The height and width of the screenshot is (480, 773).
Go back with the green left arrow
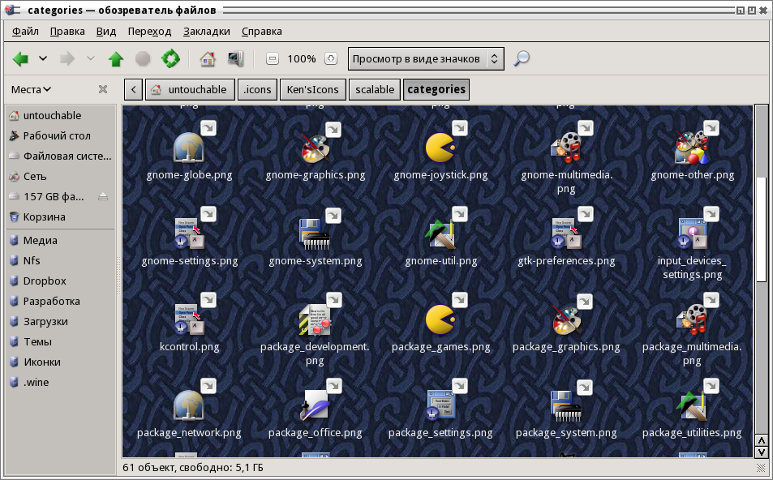[x=20, y=59]
